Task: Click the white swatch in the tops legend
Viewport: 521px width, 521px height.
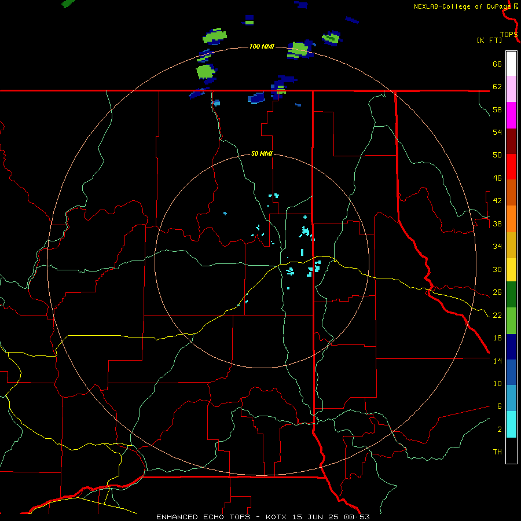Action: point(511,64)
